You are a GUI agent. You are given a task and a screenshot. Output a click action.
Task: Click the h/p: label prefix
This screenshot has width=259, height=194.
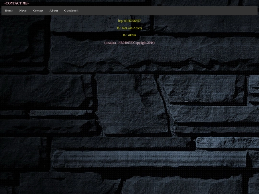121,21
